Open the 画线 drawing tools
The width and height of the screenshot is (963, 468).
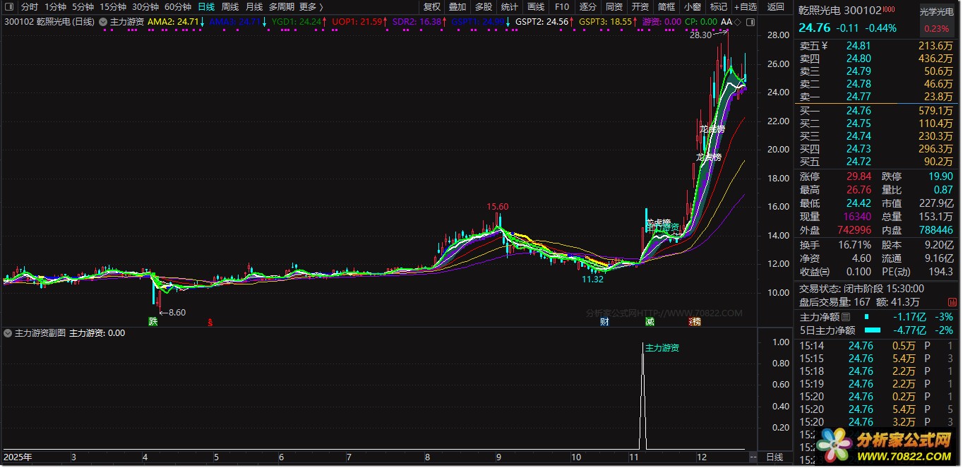pyautogui.click(x=536, y=7)
